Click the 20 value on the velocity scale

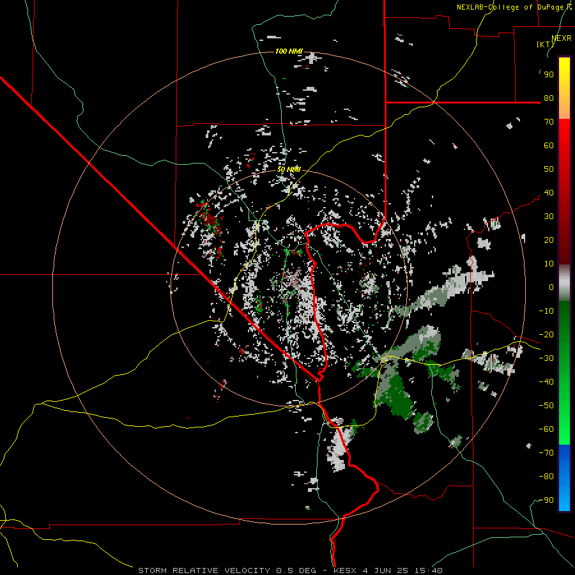549,240
